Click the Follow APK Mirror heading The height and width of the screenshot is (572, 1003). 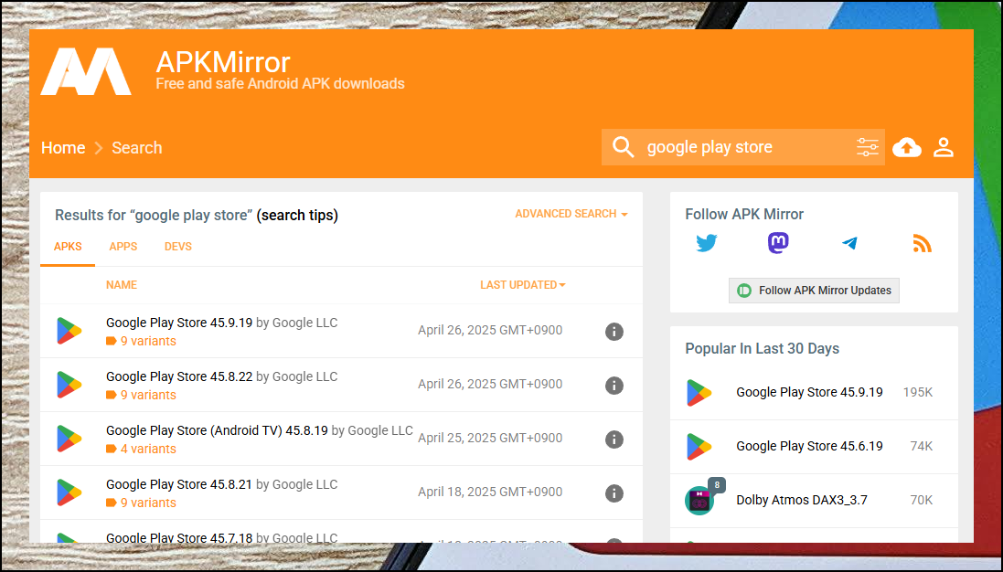(744, 215)
